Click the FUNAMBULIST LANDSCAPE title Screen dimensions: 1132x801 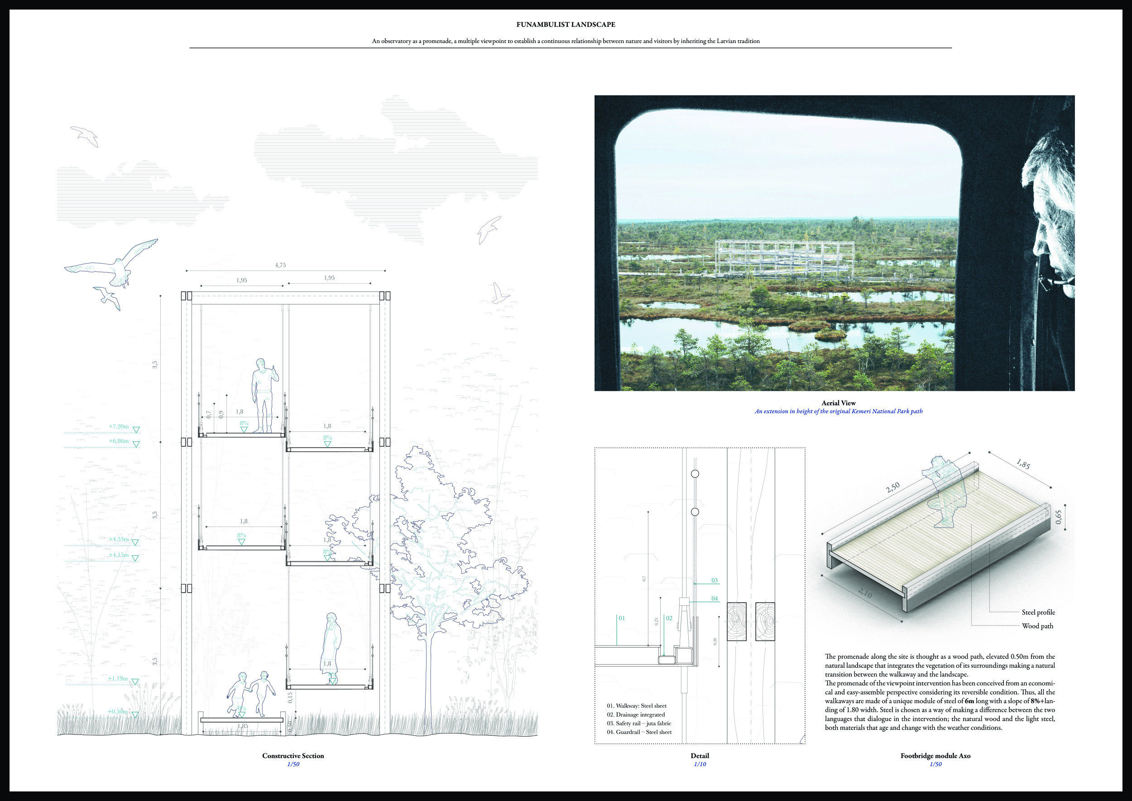point(566,24)
